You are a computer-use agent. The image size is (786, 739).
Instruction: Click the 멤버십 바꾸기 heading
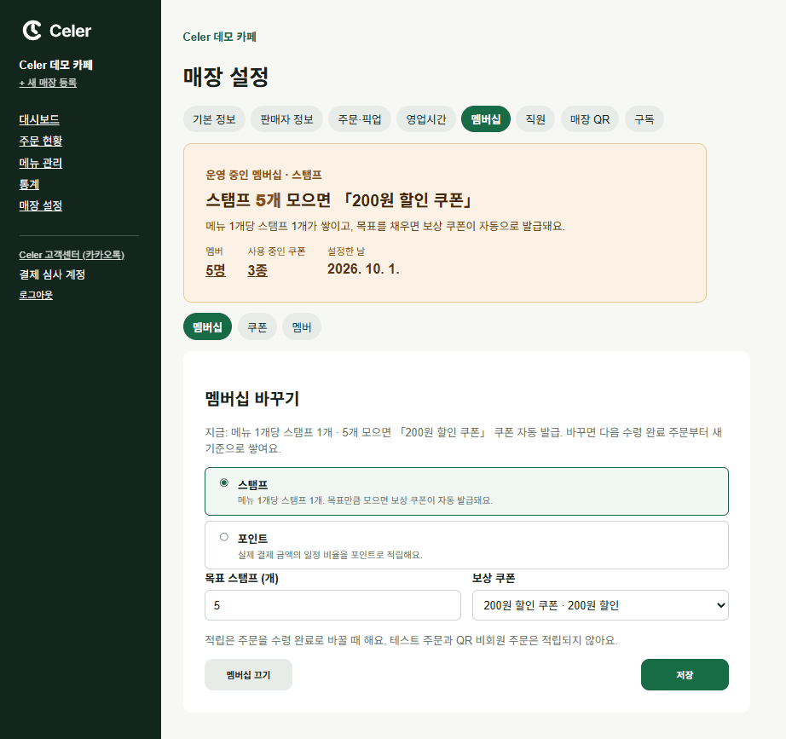252,399
